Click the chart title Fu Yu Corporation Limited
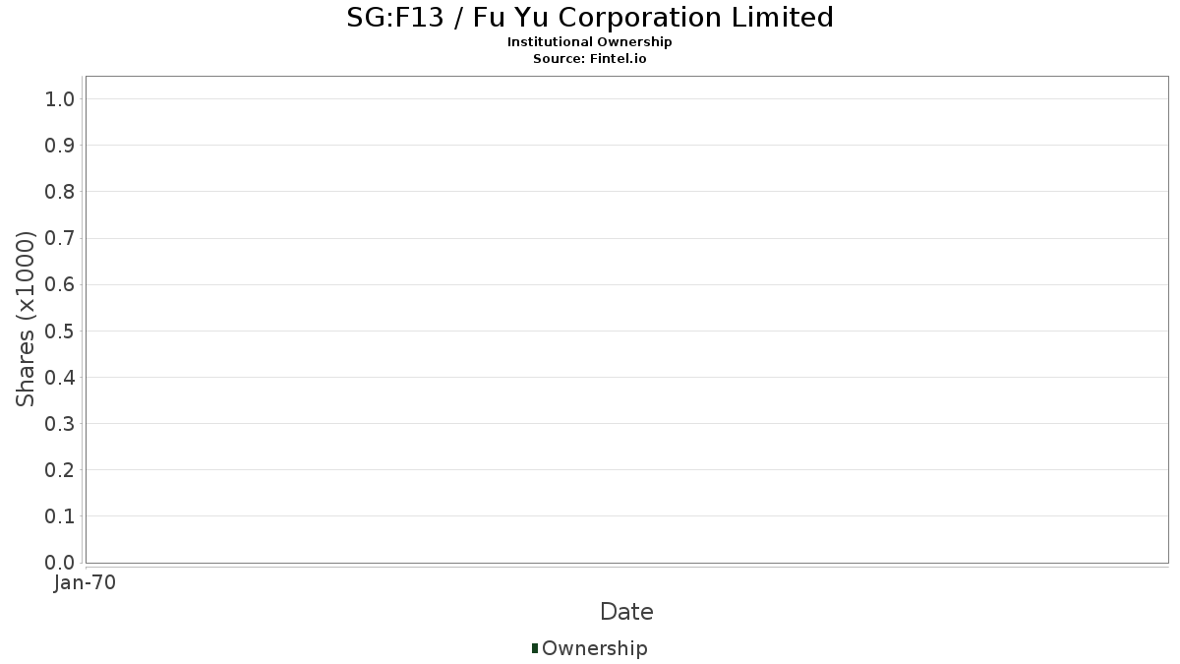The height and width of the screenshot is (664, 1180). coord(590,17)
